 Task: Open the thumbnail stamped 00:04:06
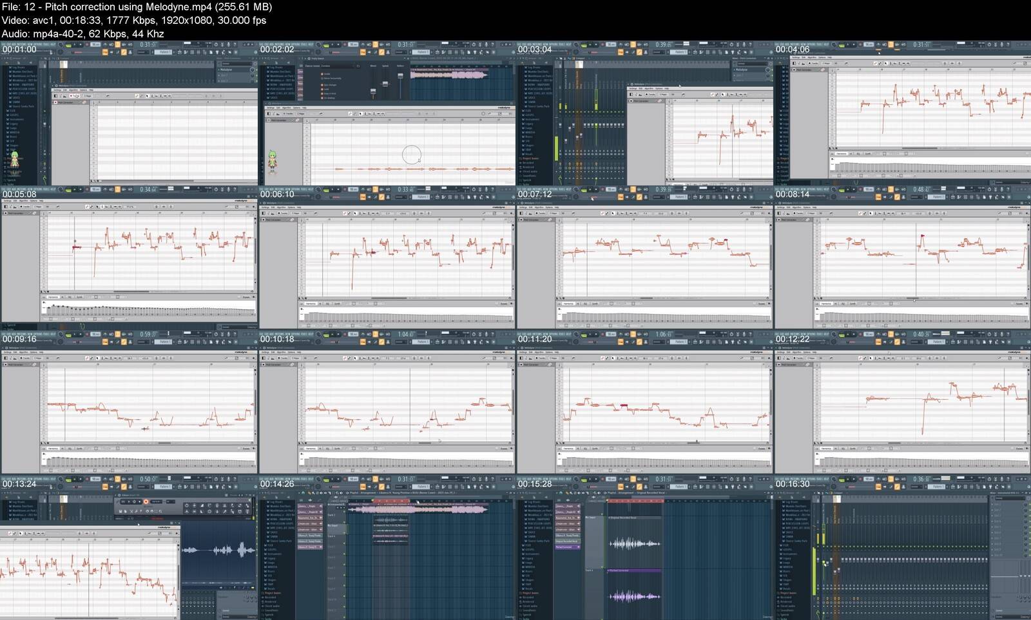click(x=902, y=113)
